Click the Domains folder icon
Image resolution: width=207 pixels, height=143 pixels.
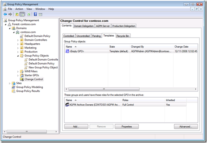pyautogui.click(x=14, y=28)
